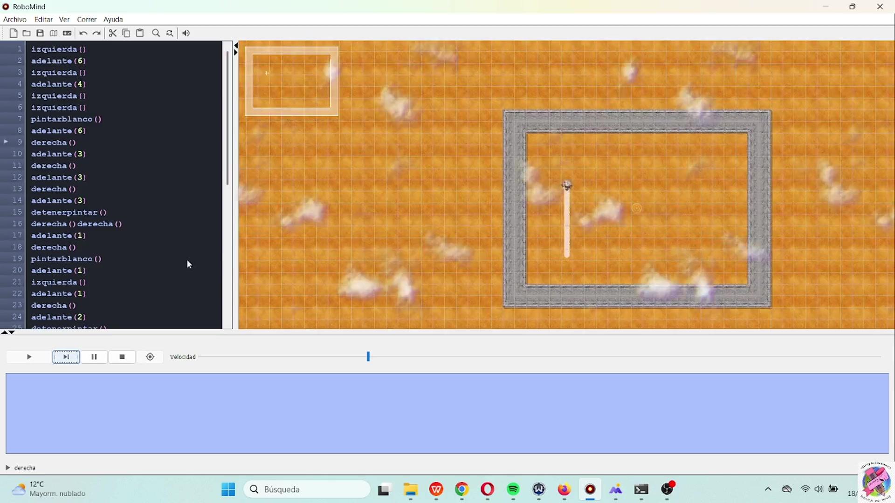Click the Velocidad speed slider handle
895x503 pixels.
click(x=368, y=357)
